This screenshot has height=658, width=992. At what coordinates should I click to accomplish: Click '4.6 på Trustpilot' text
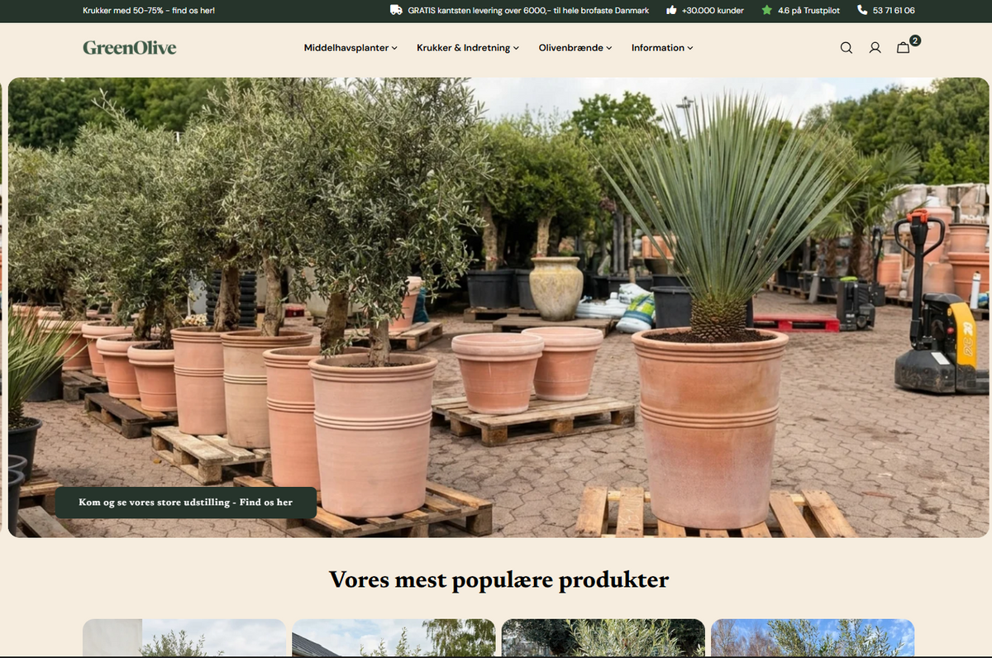[x=809, y=11]
